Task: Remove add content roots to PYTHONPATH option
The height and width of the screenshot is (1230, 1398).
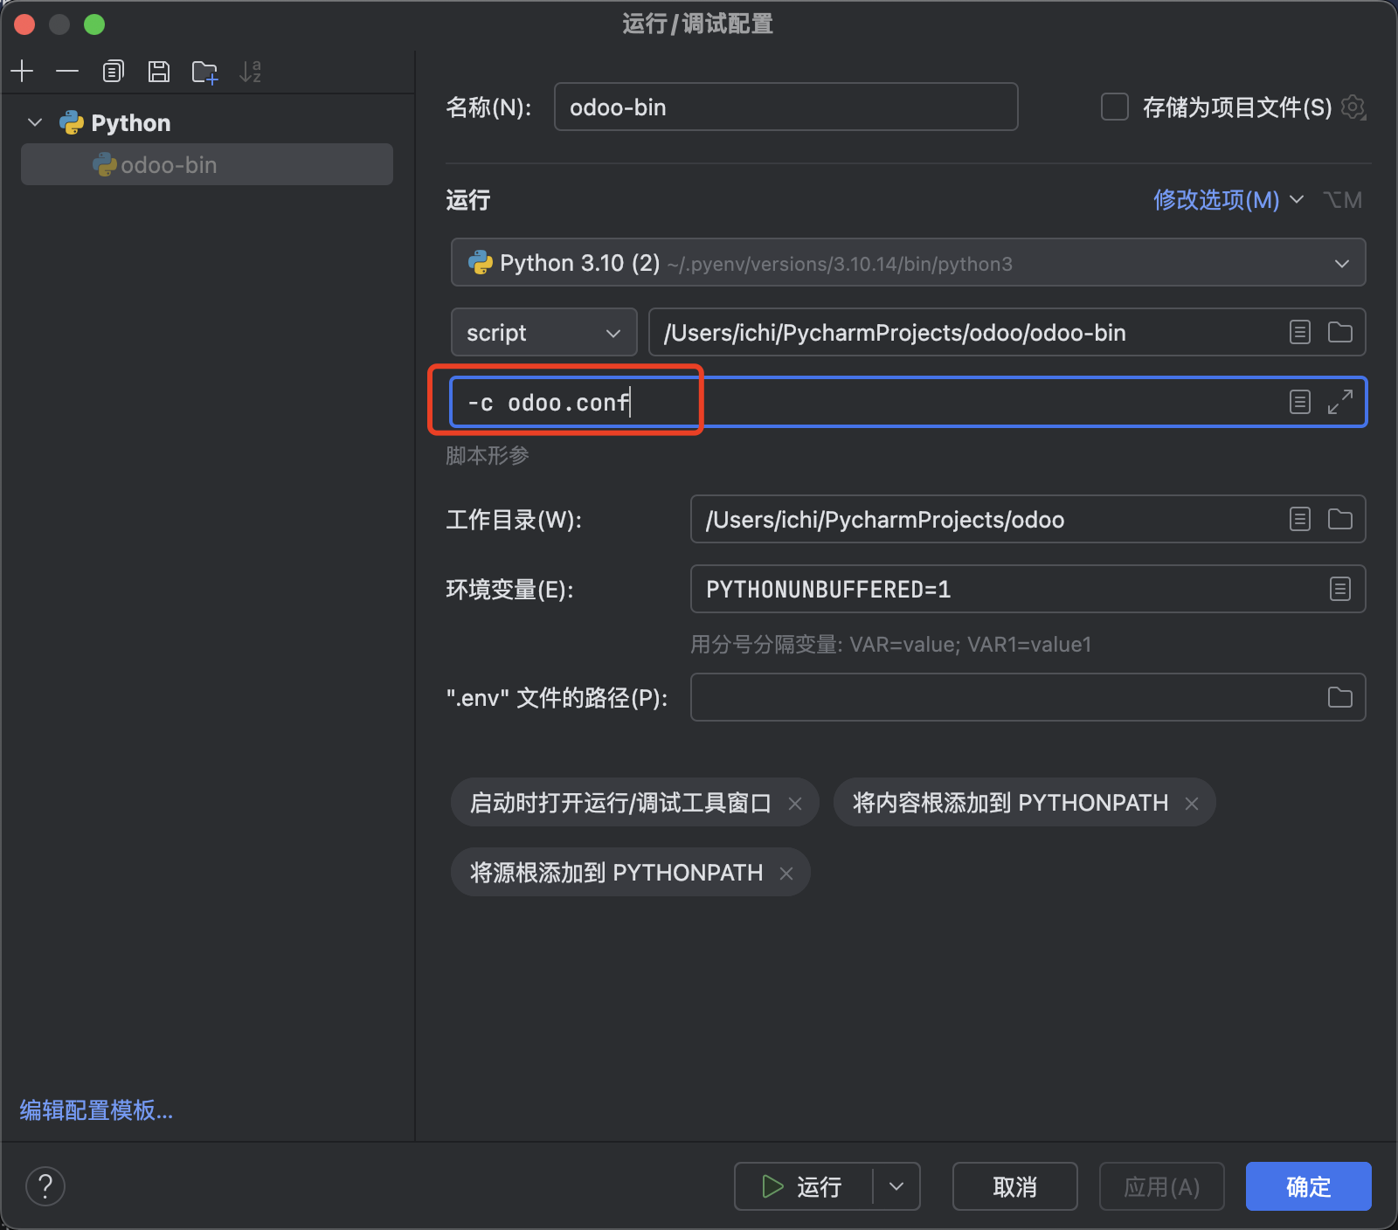Action: (x=1192, y=803)
